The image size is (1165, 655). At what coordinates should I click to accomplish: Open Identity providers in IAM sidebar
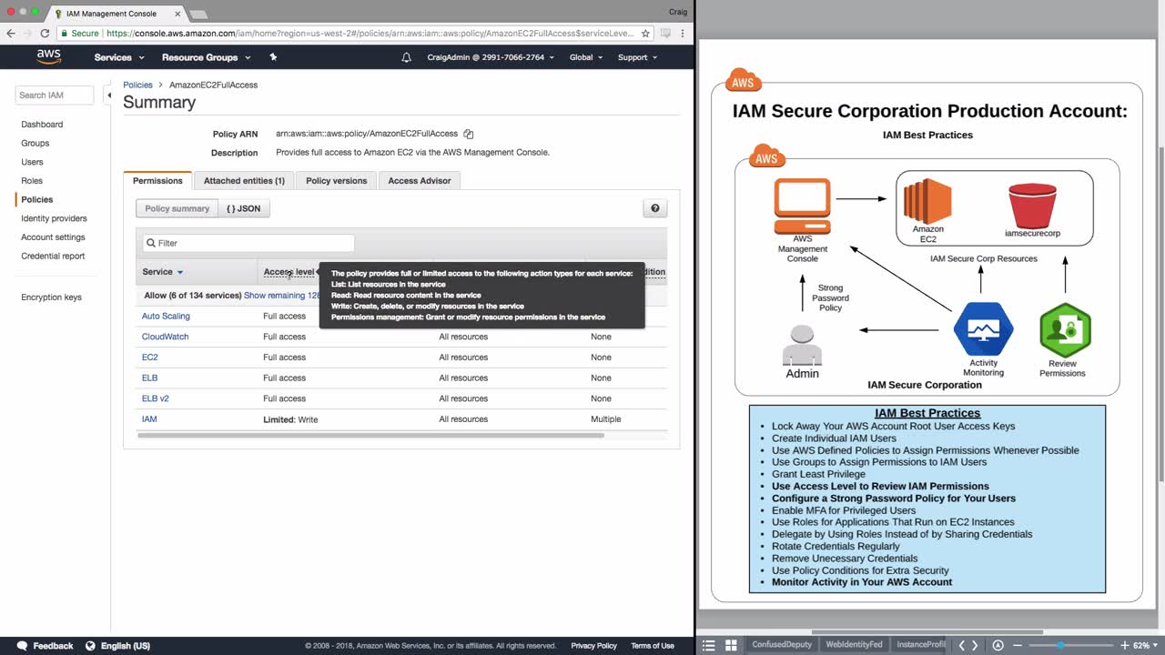[54, 218]
